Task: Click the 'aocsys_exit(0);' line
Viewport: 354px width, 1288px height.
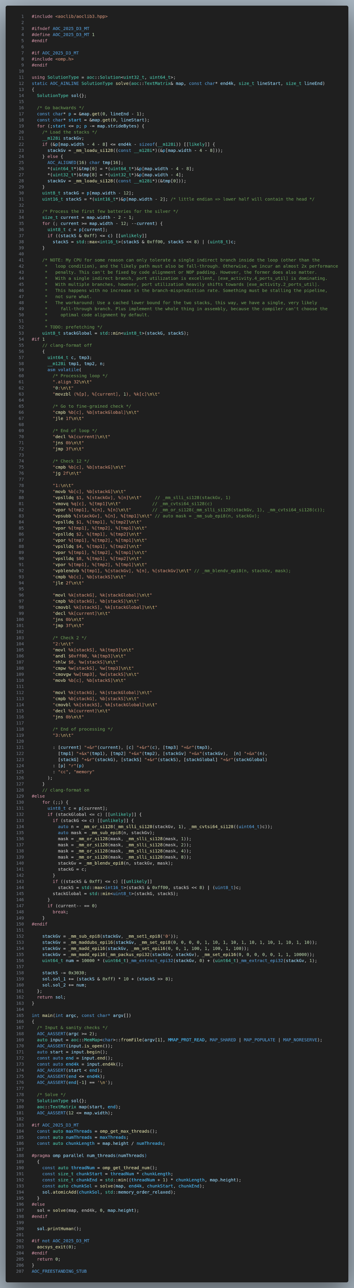Action: (x=57, y=1247)
